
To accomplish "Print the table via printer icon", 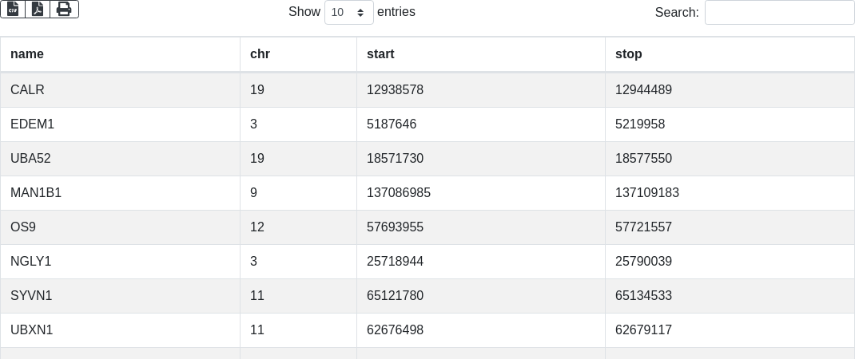I will tap(64, 9).
